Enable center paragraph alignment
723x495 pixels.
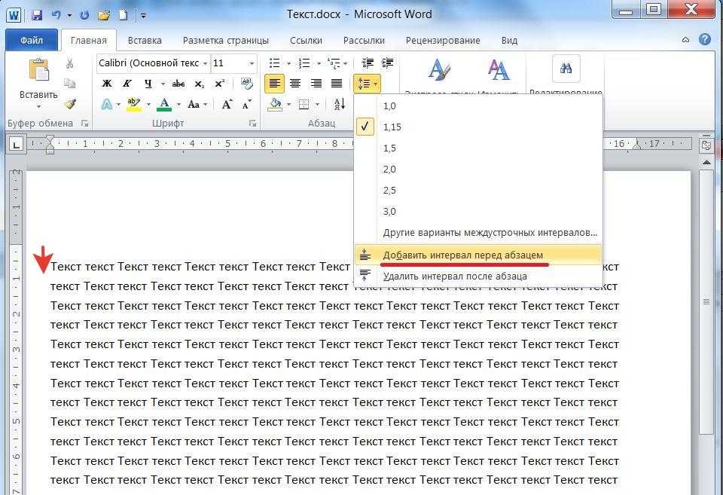[295, 84]
